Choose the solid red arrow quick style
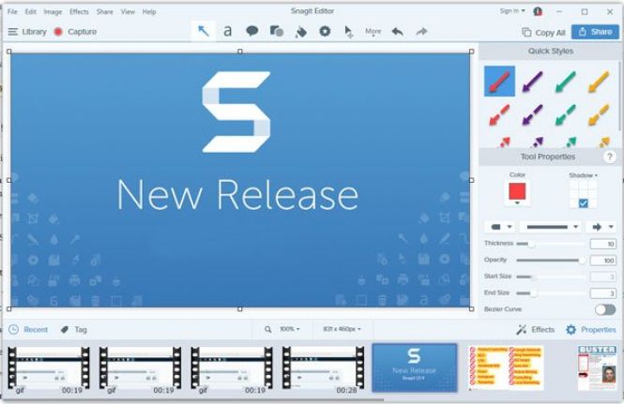The height and width of the screenshot is (404, 624). tap(499, 82)
